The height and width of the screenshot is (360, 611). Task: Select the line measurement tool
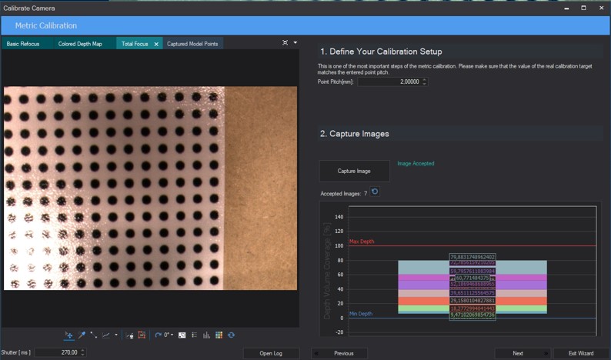click(x=94, y=335)
